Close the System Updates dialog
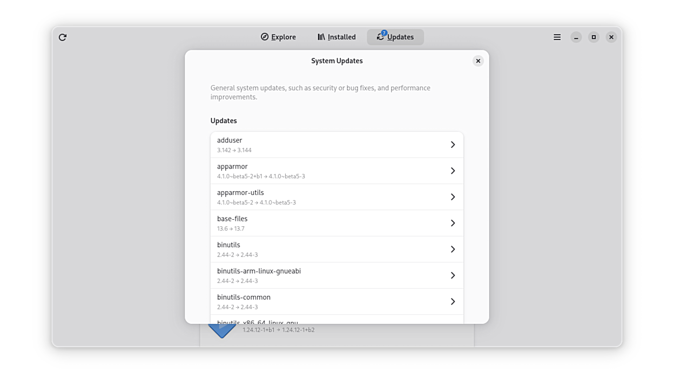This screenshot has height=379, width=674. pos(478,61)
